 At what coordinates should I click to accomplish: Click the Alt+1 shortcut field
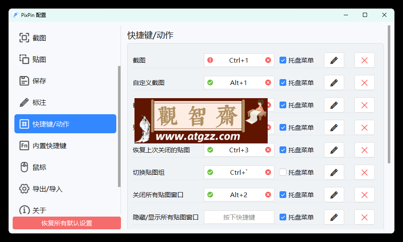tap(239, 82)
